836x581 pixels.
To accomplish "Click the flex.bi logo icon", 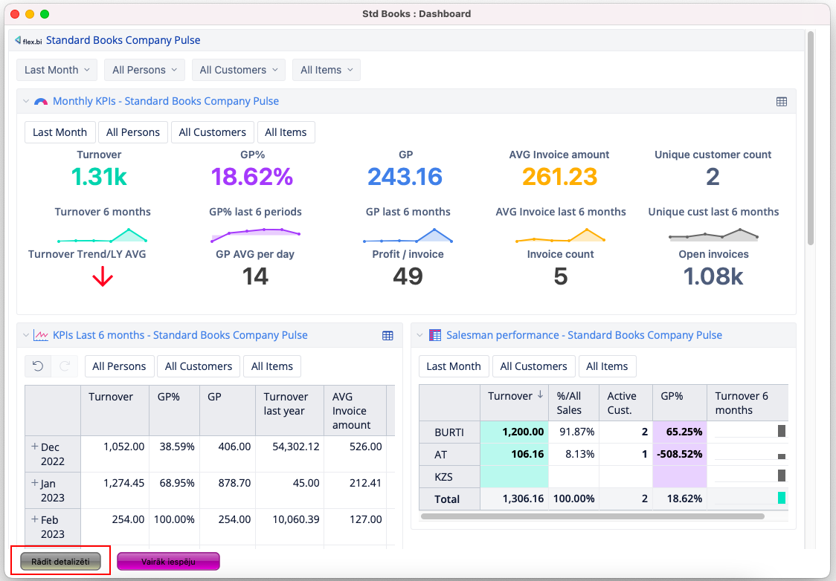I will coord(28,41).
